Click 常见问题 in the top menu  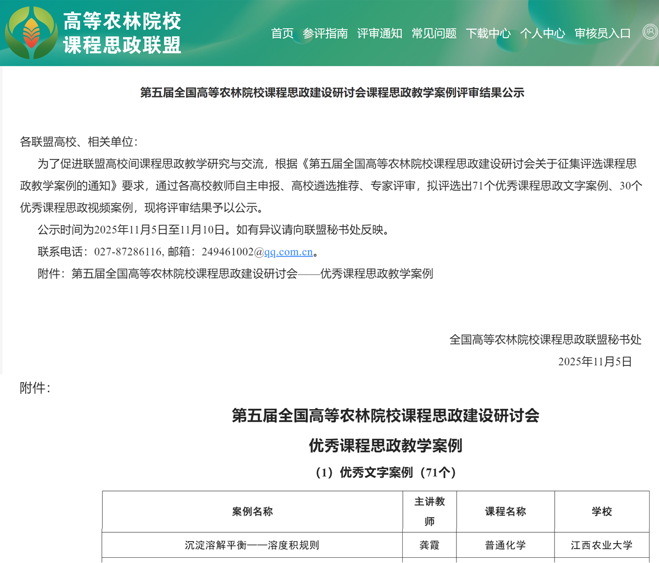coord(434,33)
